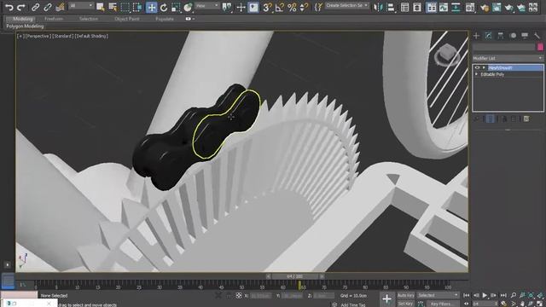Click the Use Pivot Point Center icon

(227, 7)
